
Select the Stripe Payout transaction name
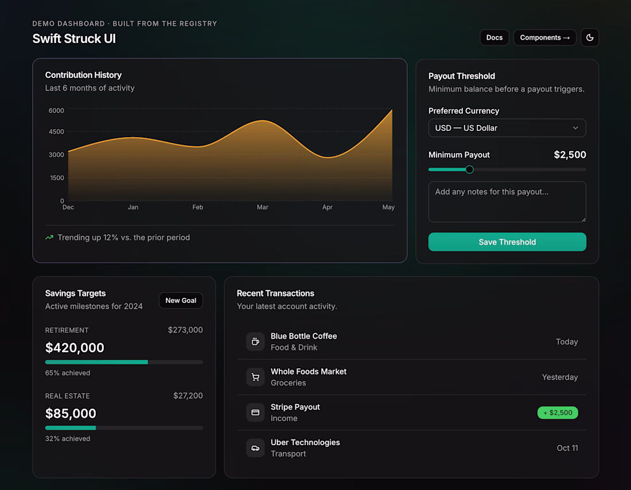tap(295, 407)
